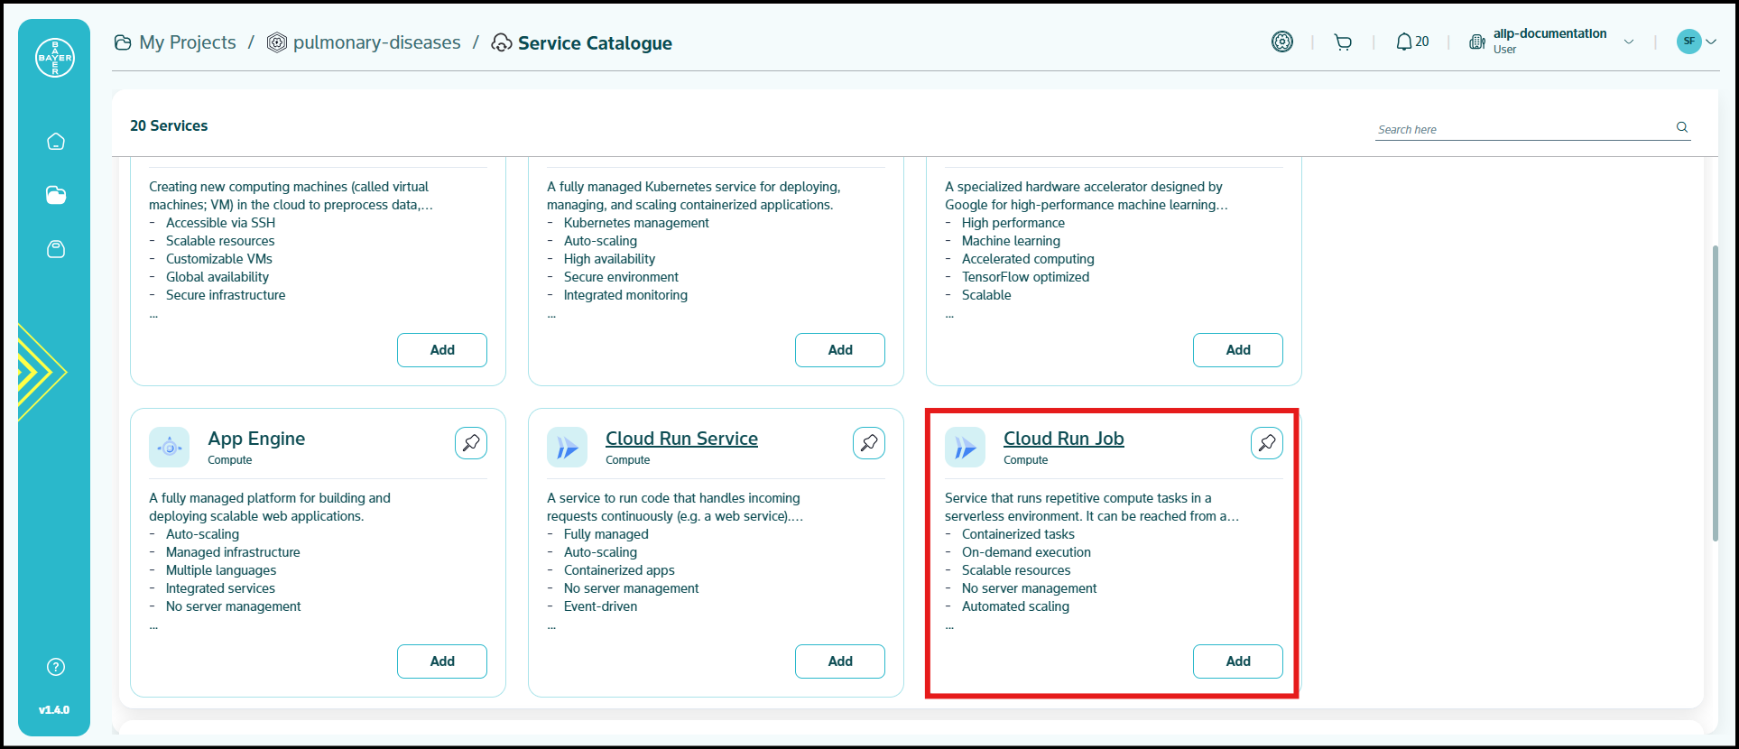This screenshot has width=1739, height=749.
Task: Open the help question mark icon
Action: (x=56, y=667)
